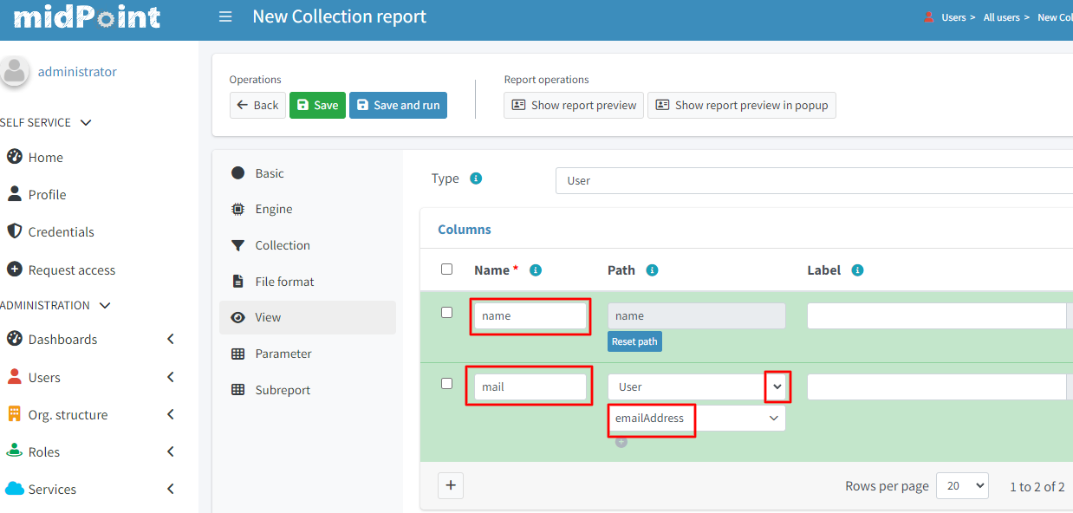Open the File format section
Screen dimensions: 1073x513
[283, 282]
